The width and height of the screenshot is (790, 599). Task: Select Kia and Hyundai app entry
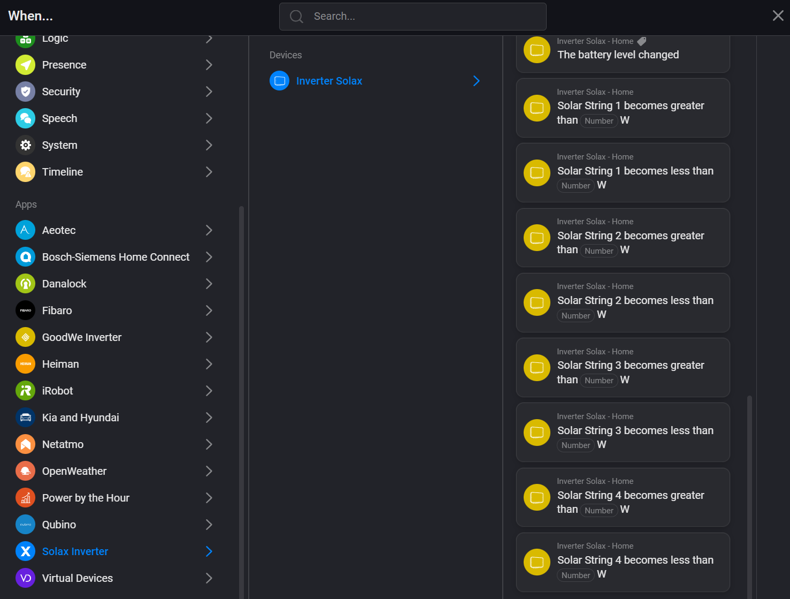(x=116, y=418)
